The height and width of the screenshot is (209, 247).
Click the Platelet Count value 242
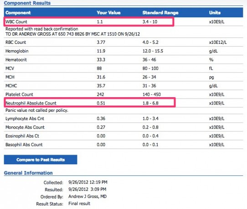coord(100,94)
